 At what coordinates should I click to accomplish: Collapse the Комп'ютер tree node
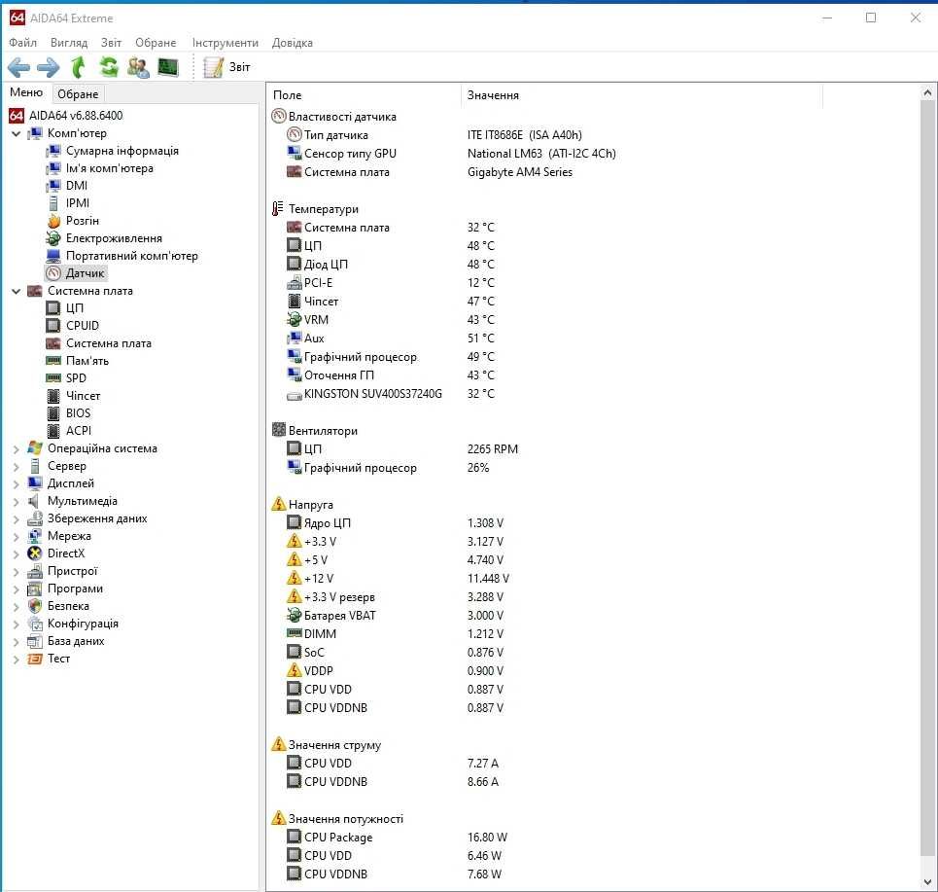[x=17, y=133]
